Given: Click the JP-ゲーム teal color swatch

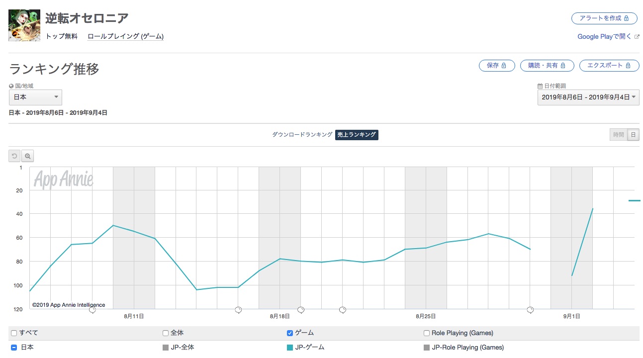Looking at the screenshot, I should tap(290, 348).
